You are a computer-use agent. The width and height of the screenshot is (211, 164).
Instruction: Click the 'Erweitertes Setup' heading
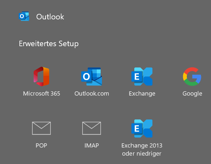pyautogui.click(x=49, y=44)
